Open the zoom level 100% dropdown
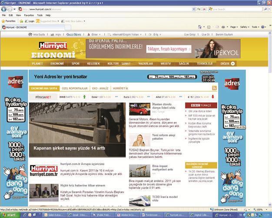Image resolution: width=272 pixels, height=218 pixels. tap(267, 210)
